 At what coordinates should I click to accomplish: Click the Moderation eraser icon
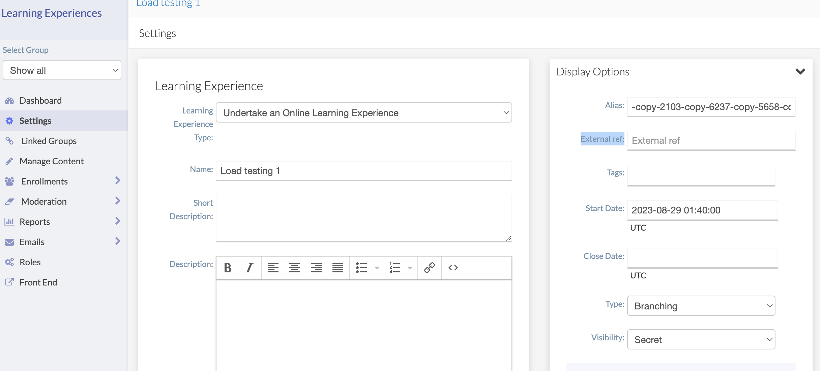pyautogui.click(x=9, y=202)
